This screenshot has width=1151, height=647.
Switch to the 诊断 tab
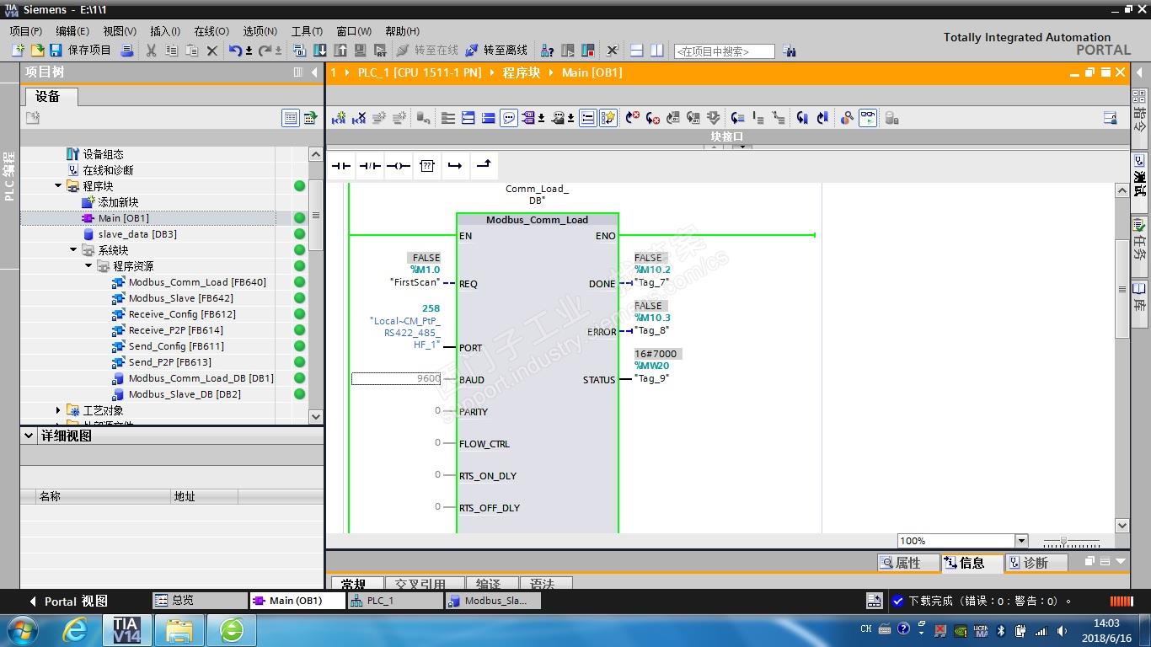tap(1035, 563)
